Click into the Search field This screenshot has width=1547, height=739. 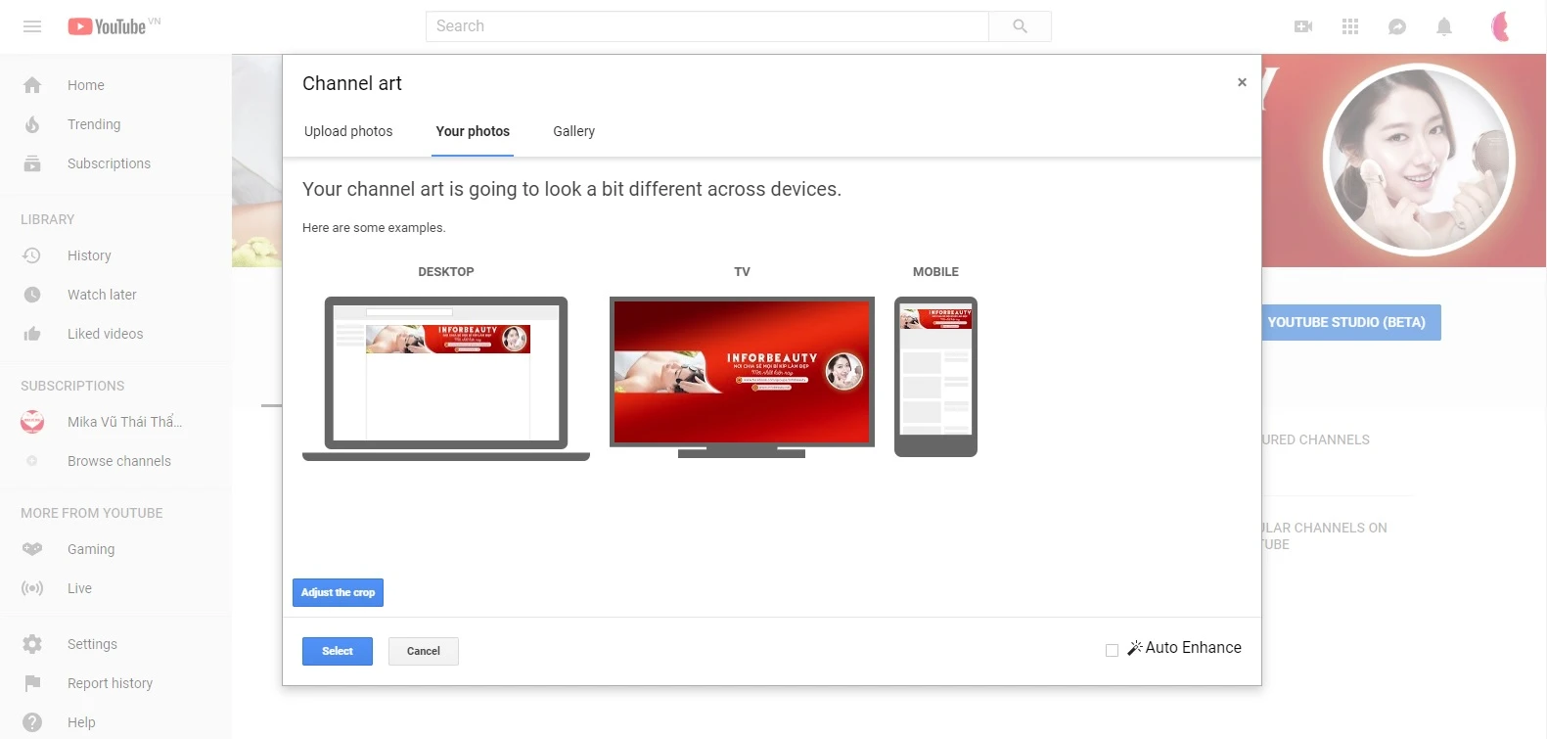706,26
